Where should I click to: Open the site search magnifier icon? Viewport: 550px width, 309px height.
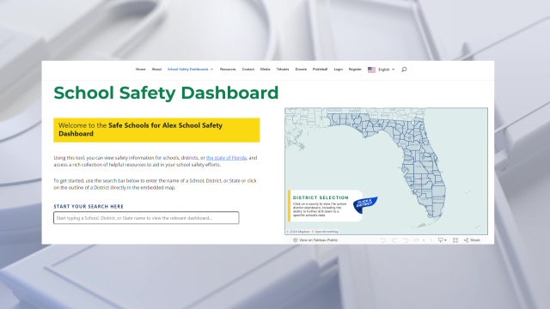(x=404, y=70)
